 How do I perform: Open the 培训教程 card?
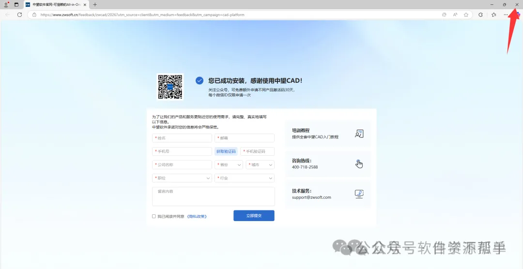point(328,134)
